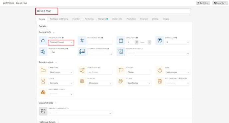This screenshot has height=123, width=229.
Task: Click the shelf life date field
Action: pyautogui.click(x=131, y=42)
